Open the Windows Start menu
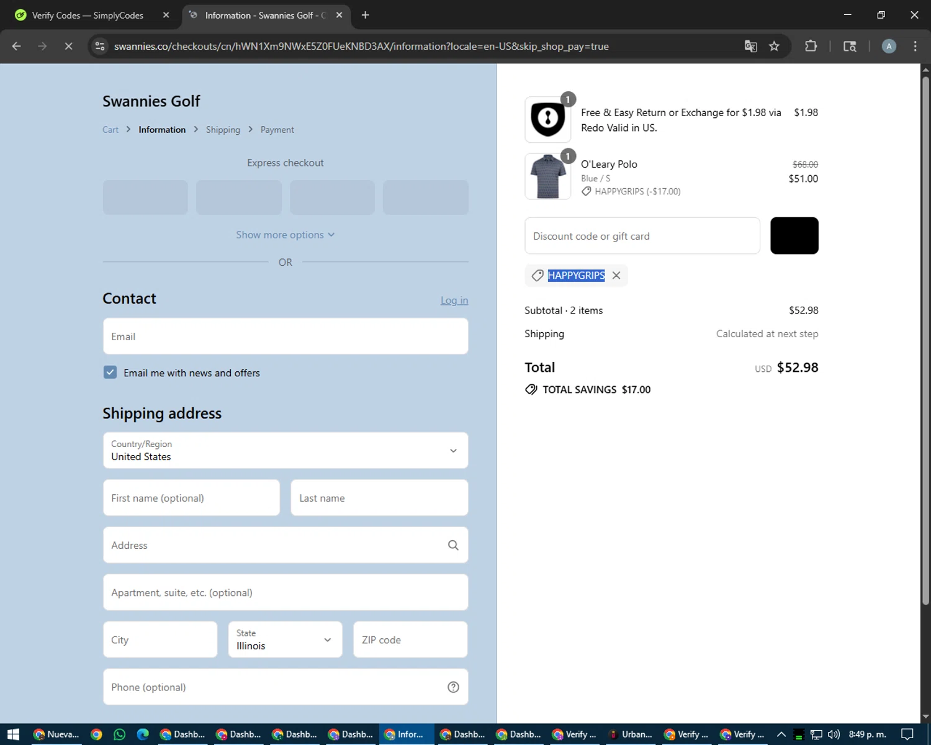 (13, 734)
